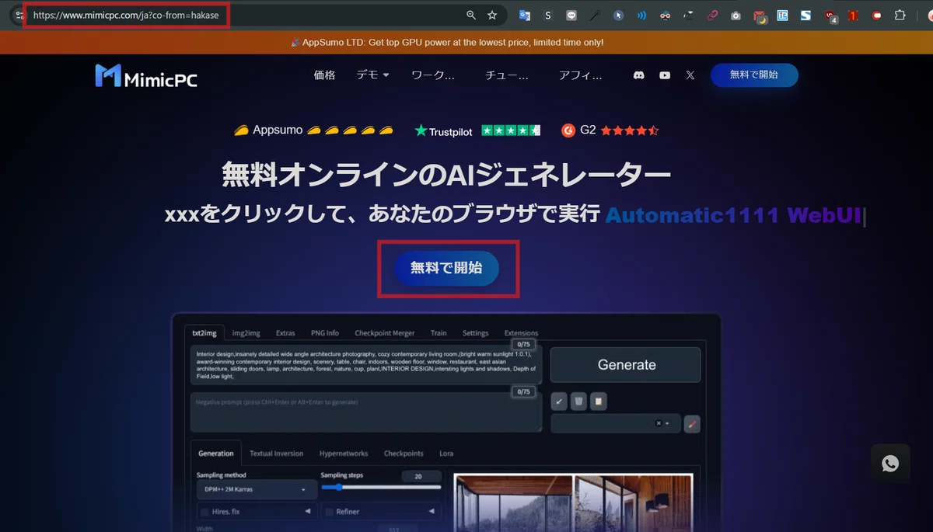Click the Negative prompt text box
933x532 pixels.
click(x=365, y=412)
